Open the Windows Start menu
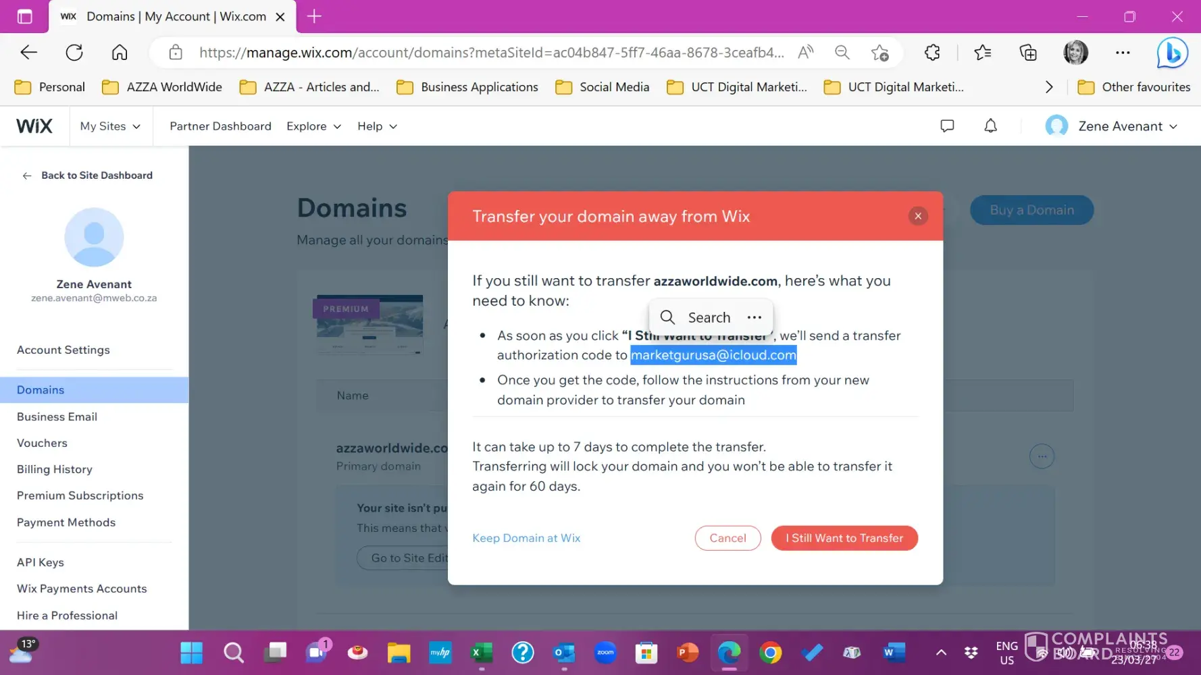1201x675 pixels. pos(191,653)
